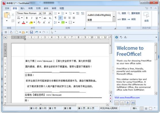Image resolution: width=160 pixels, height=113 pixels.
Task: Center-align the paragraph
Action: [65, 18]
